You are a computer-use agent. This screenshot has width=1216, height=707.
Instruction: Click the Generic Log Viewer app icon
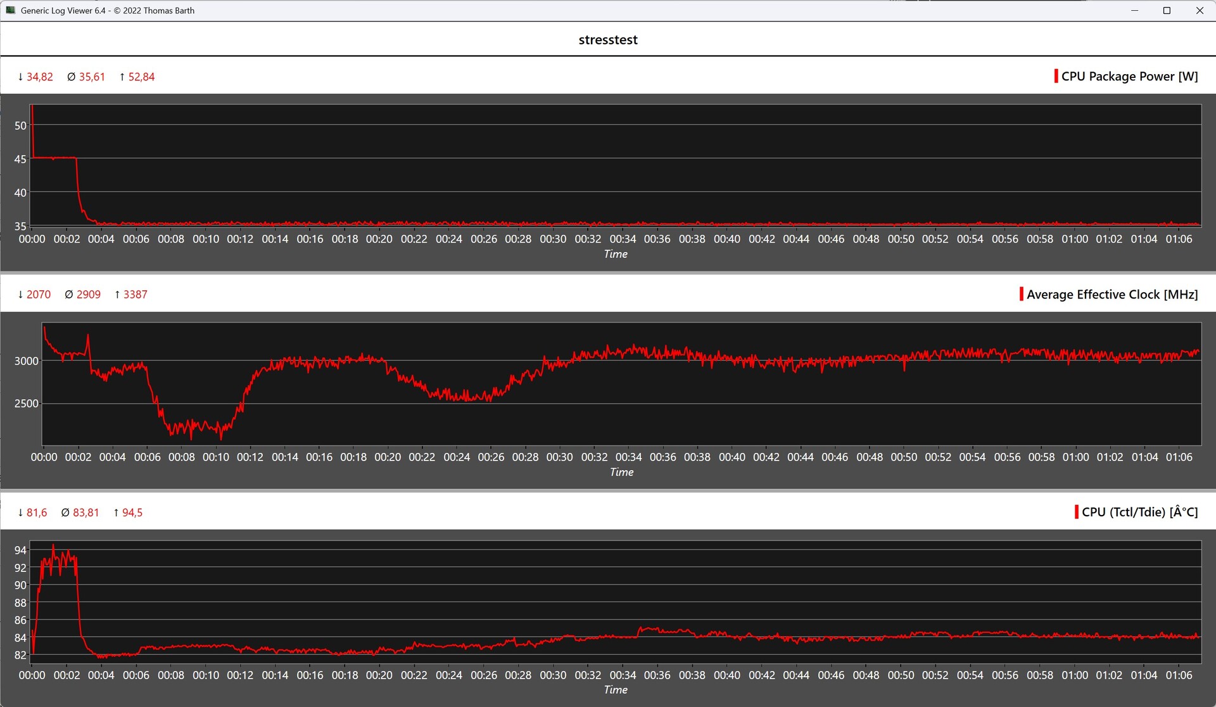(x=10, y=10)
